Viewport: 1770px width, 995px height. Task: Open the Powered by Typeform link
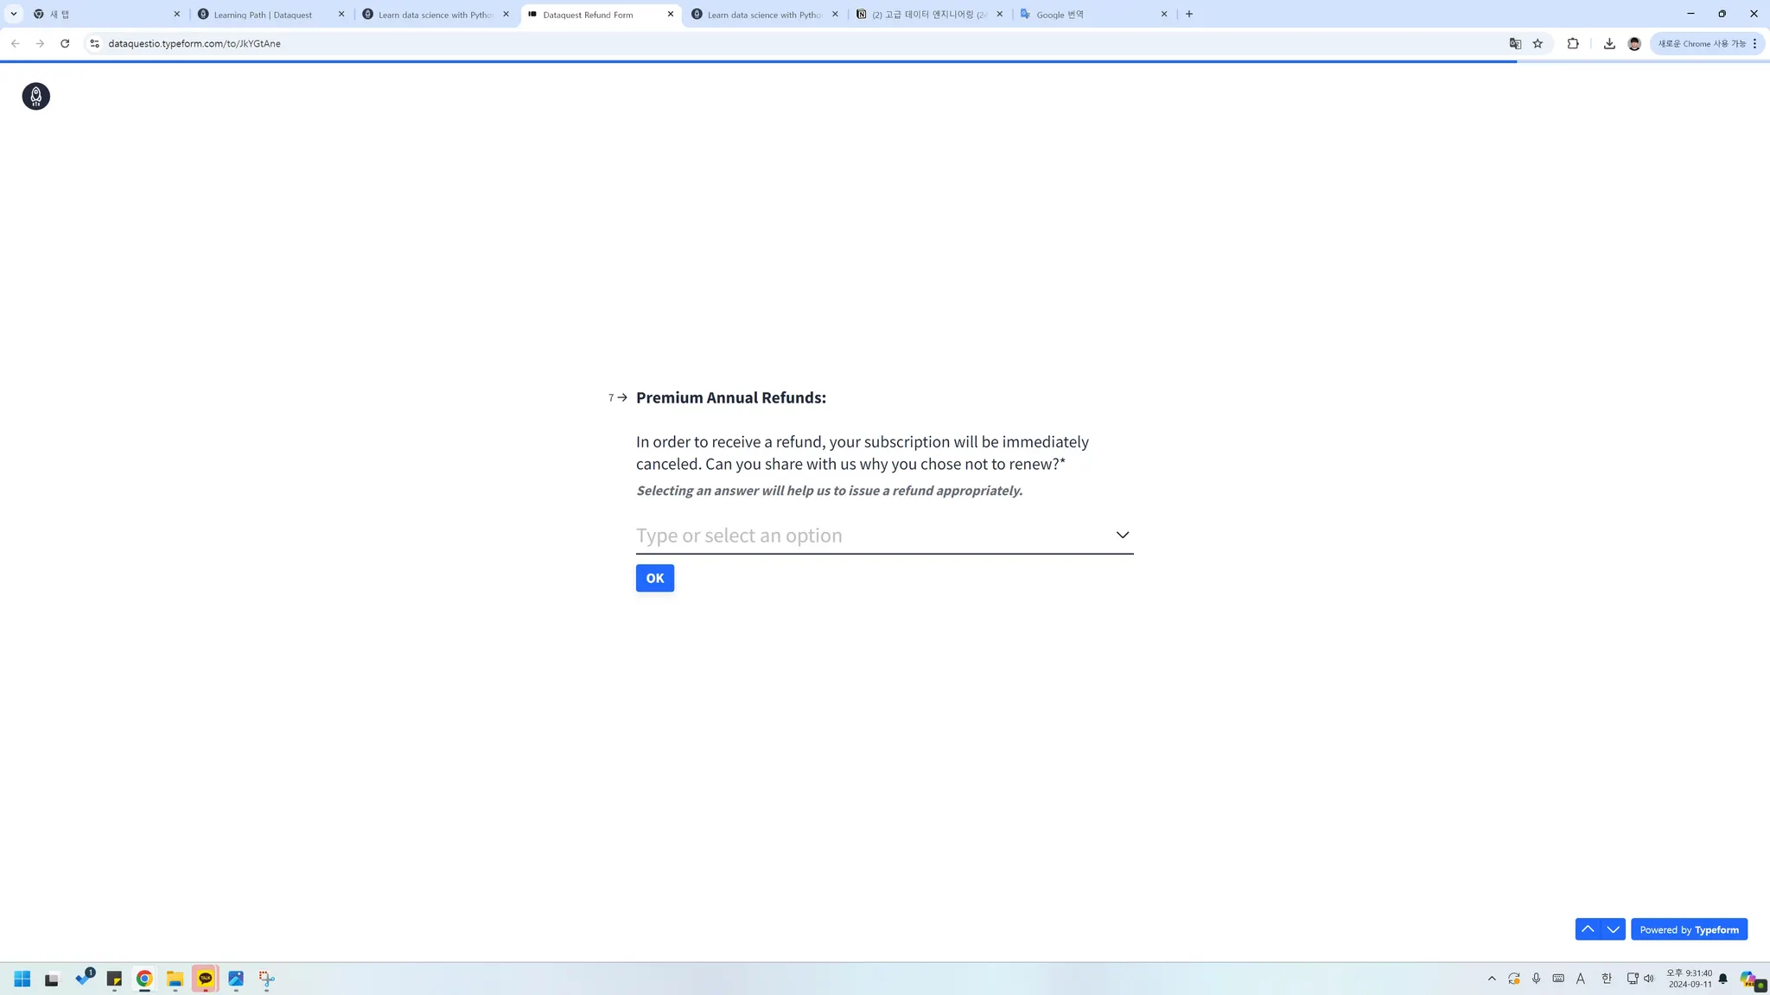coord(1689,929)
